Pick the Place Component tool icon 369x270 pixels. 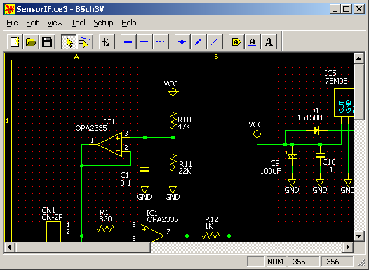pyautogui.click(x=107, y=42)
